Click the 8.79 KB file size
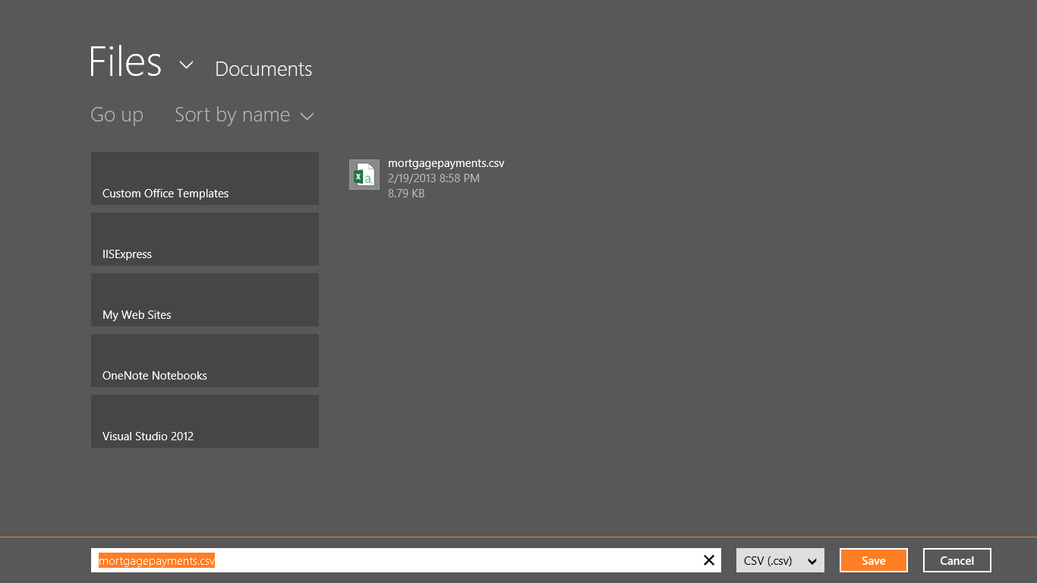The width and height of the screenshot is (1037, 583). tap(406, 194)
